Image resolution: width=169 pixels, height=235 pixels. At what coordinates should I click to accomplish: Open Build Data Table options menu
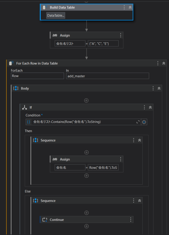(124, 7)
